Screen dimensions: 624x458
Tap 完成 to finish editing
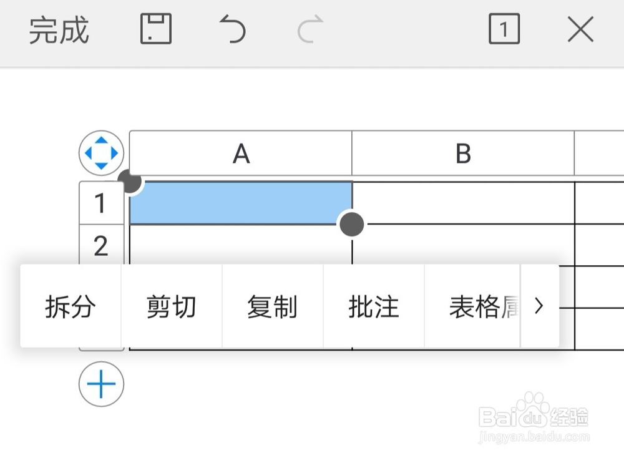pyautogui.click(x=59, y=30)
